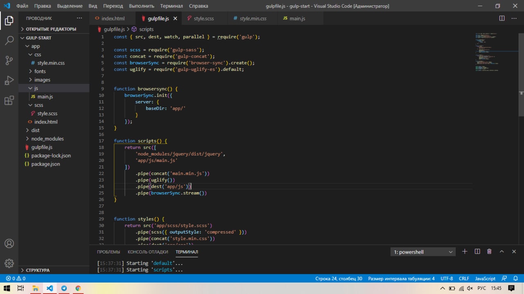Viewport: 524px width, 294px height.
Task: Open terminal selector dropdown '1: powershell'
Action: point(423,252)
